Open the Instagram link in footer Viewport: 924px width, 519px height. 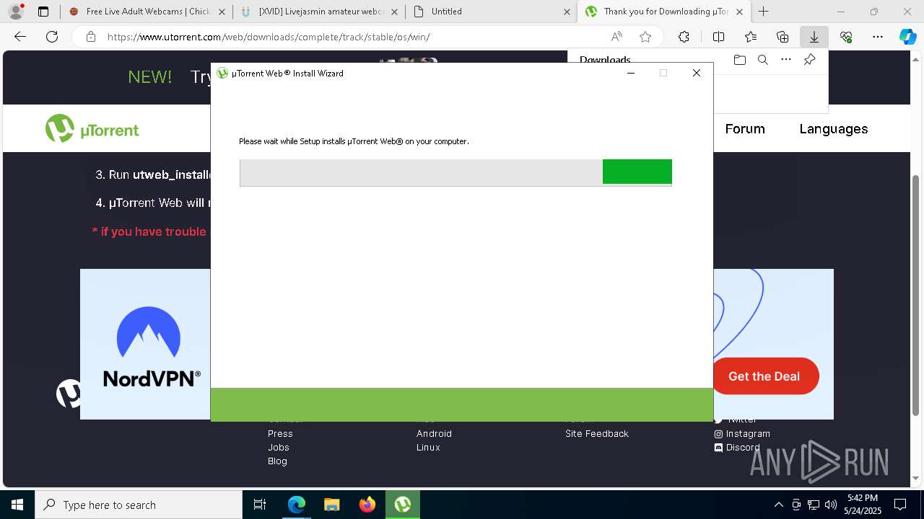point(742,434)
